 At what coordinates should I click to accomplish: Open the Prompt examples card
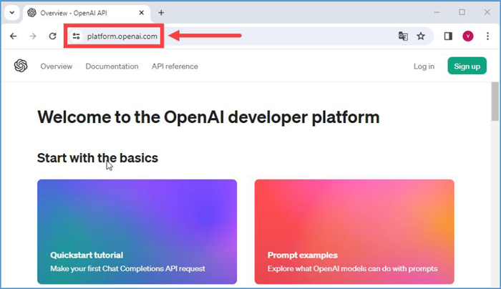click(x=354, y=232)
